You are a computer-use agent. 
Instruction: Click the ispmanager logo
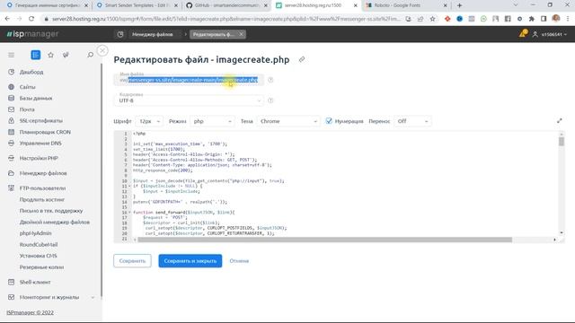(x=32, y=34)
